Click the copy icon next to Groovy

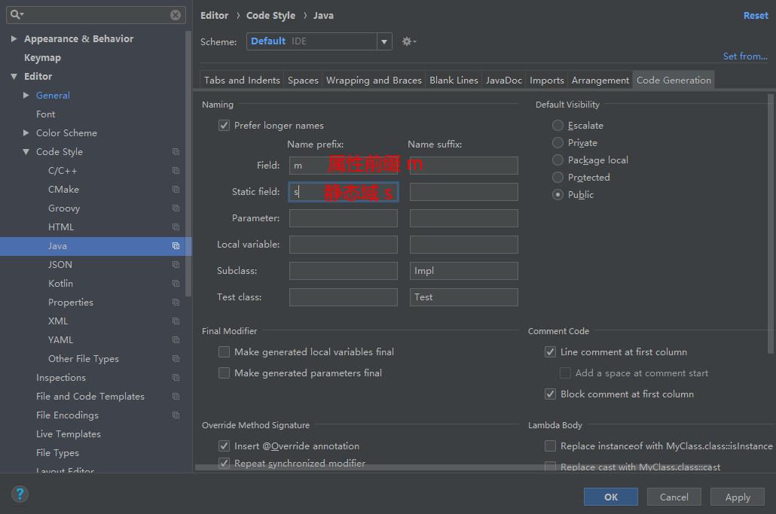coord(176,208)
